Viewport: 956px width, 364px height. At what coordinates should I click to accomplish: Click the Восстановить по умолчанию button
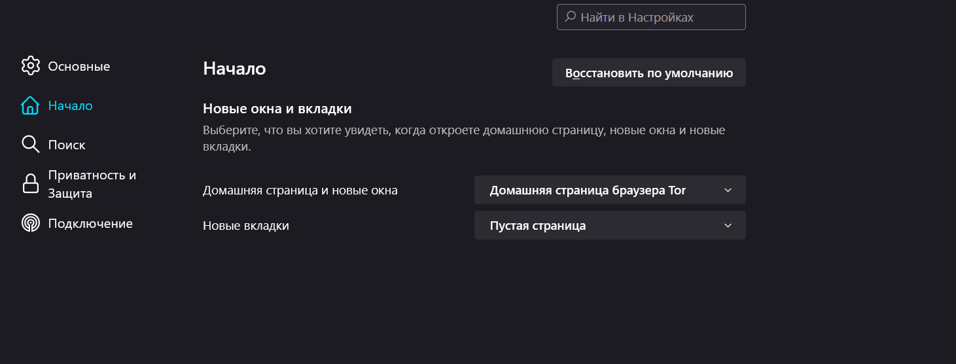coord(649,73)
